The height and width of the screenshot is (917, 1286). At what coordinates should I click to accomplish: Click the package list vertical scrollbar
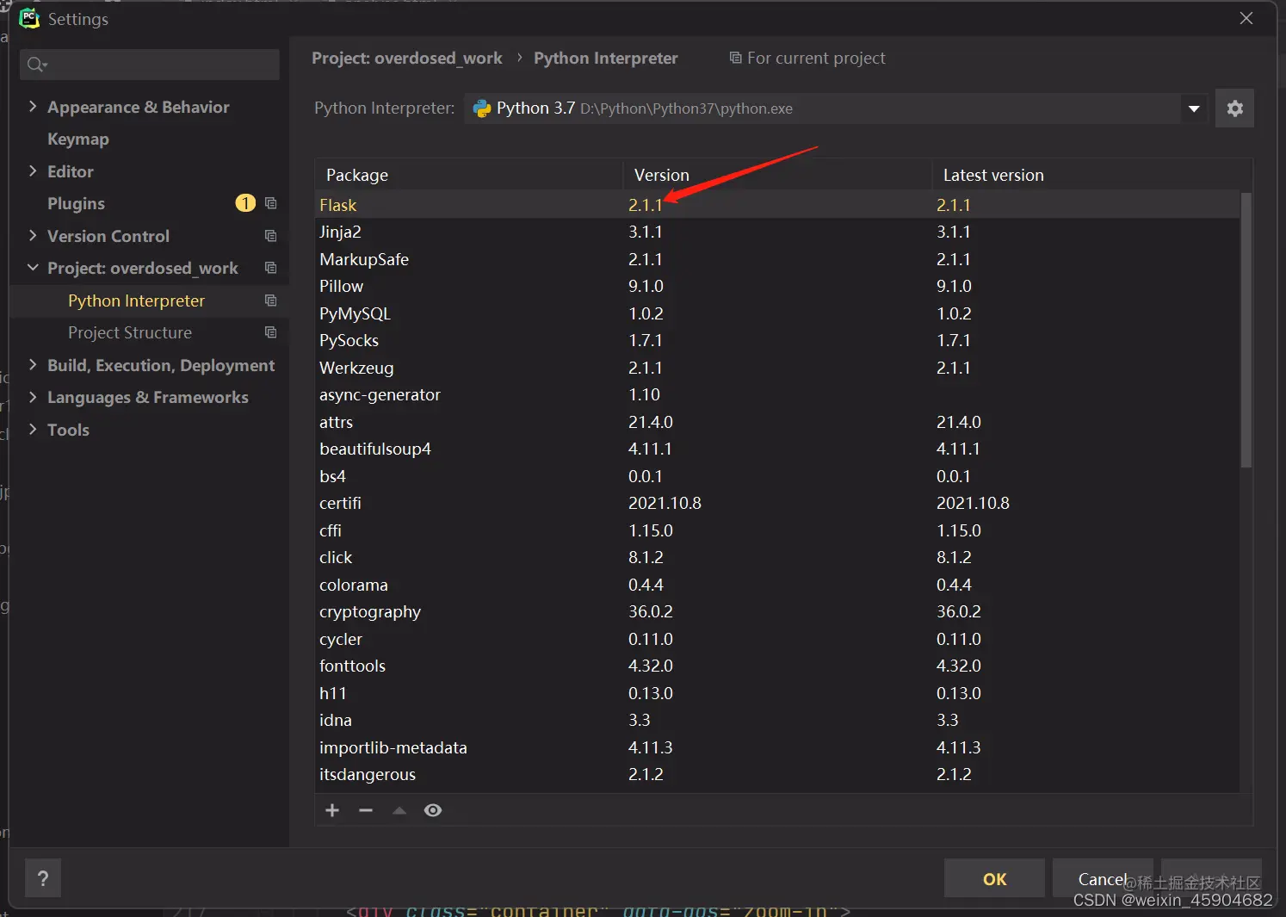[1246, 330]
